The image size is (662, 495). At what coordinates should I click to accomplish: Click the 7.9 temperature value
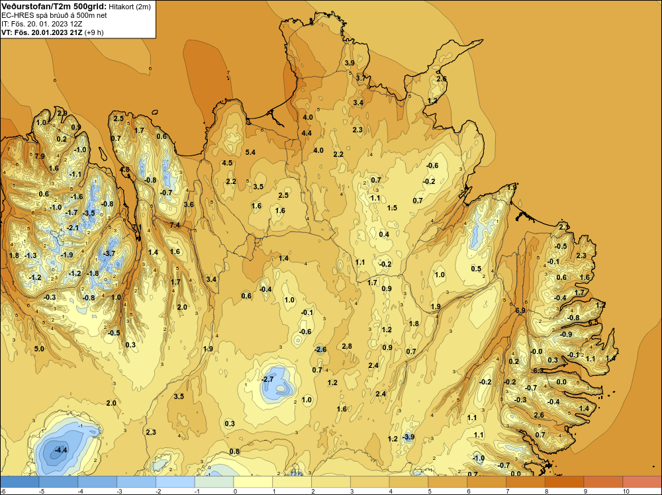point(40,156)
